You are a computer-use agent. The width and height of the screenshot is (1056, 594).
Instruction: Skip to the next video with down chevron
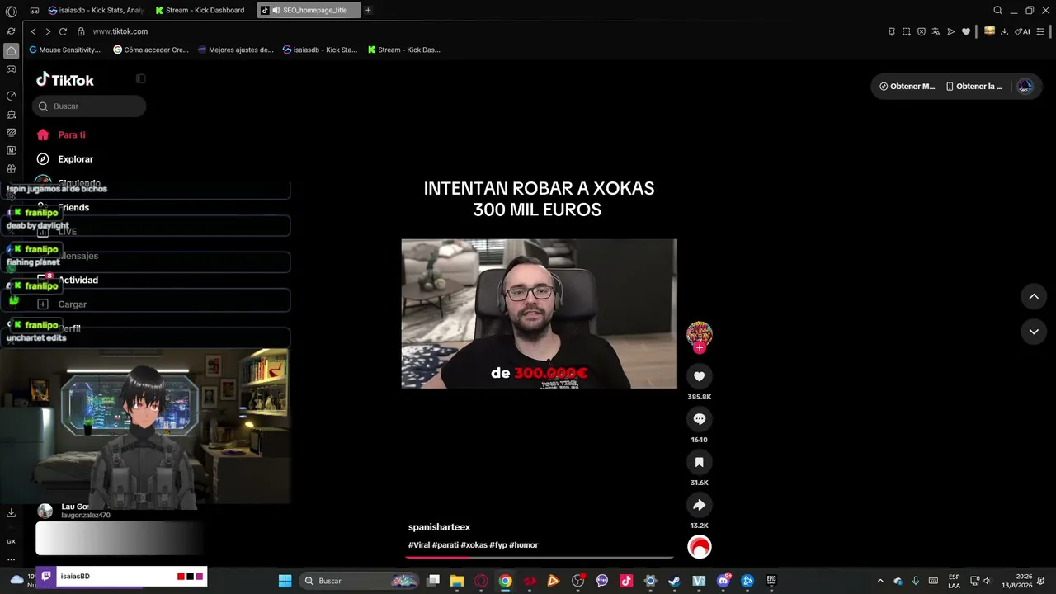1034,332
